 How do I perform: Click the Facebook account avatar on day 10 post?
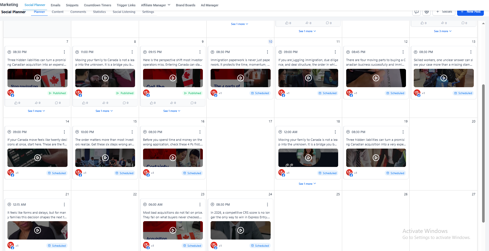pos(214,93)
